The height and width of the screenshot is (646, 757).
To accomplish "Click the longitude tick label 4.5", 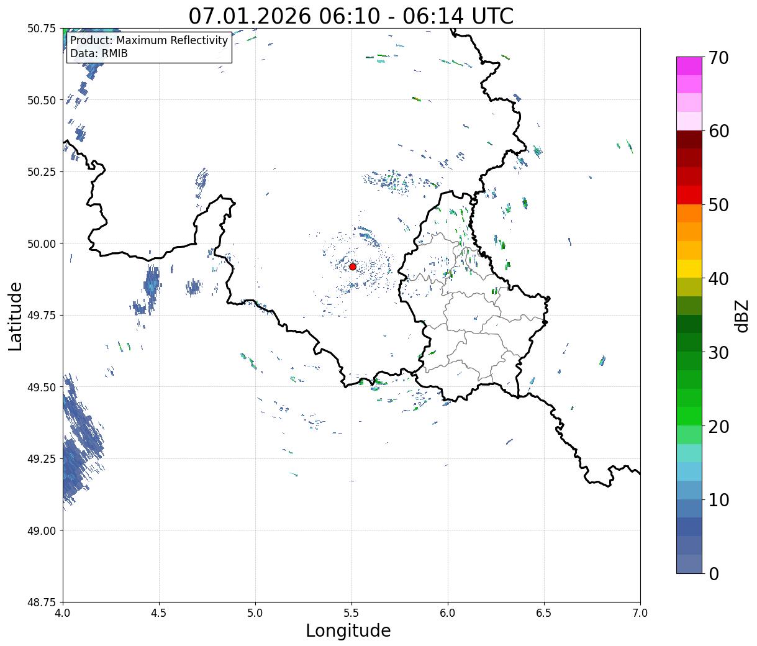I will tap(159, 612).
